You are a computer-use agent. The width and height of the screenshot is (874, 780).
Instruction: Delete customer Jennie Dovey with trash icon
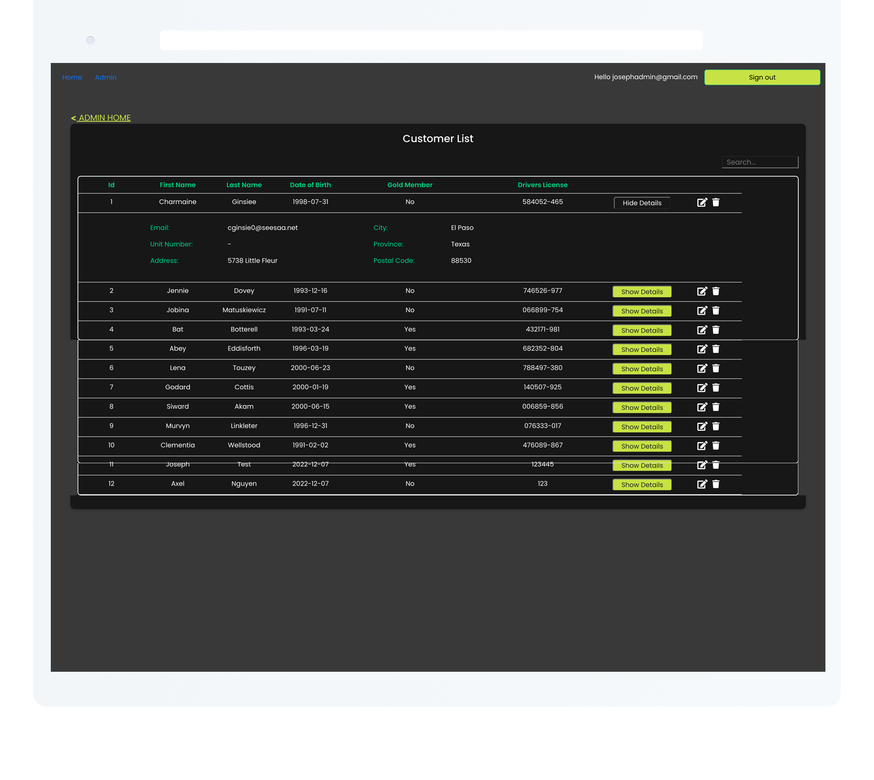(716, 291)
